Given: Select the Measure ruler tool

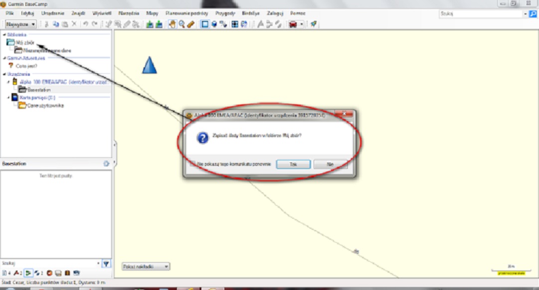Looking at the screenshot, I should 191,24.
